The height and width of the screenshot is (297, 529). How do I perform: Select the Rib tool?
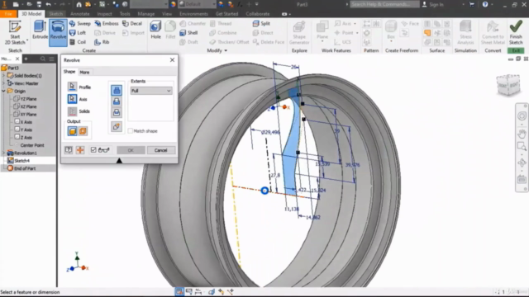(x=102, y=42)
